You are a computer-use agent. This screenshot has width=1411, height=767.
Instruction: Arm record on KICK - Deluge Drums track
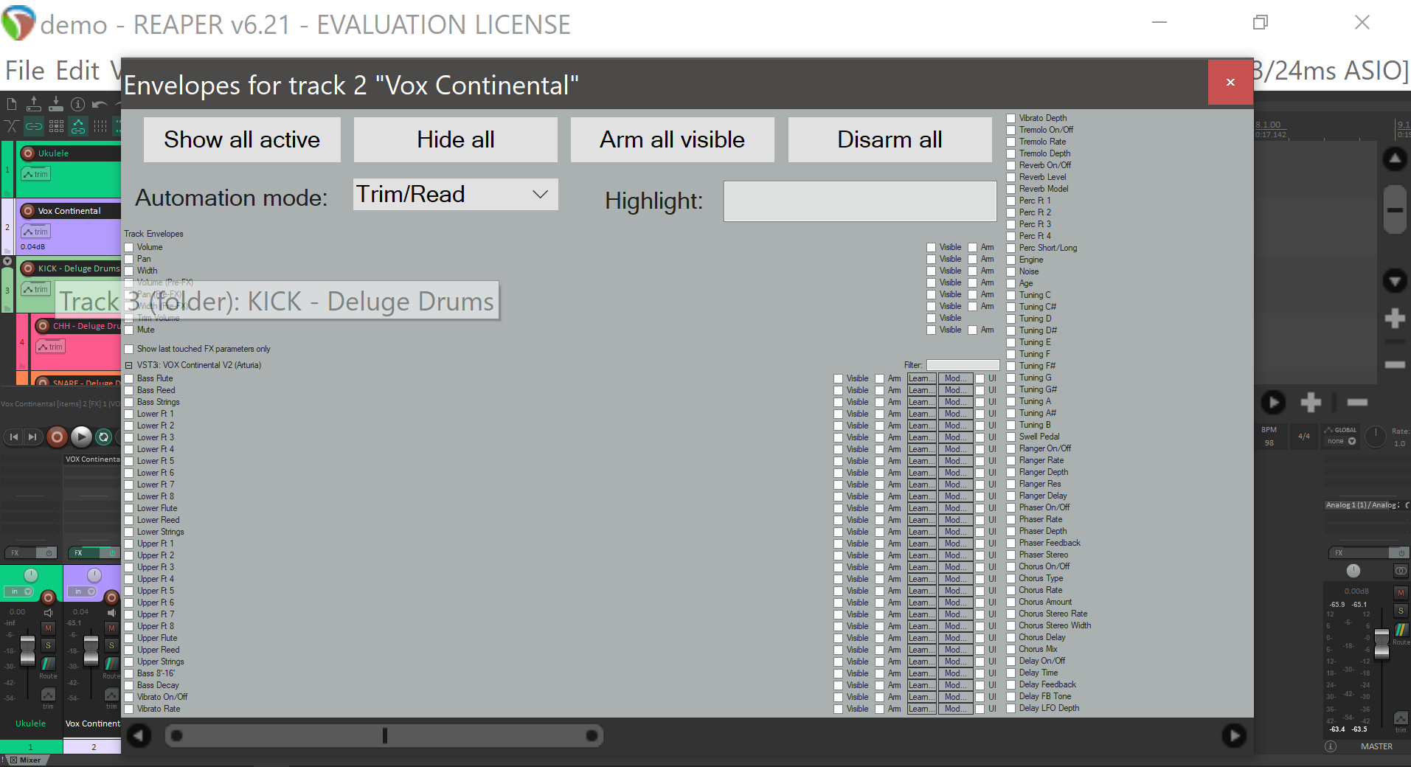click(x=28, y=268)
